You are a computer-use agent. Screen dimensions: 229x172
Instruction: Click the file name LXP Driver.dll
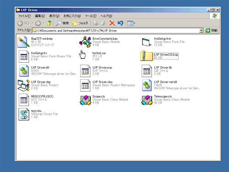click(40, 68)
